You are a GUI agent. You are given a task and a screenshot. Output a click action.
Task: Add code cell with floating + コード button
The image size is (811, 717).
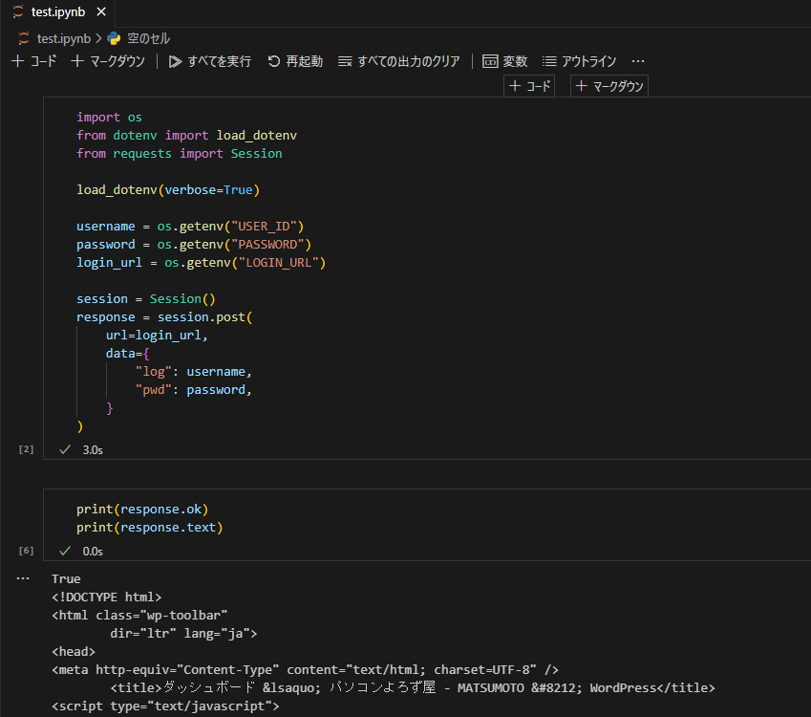tap(528, 85)
